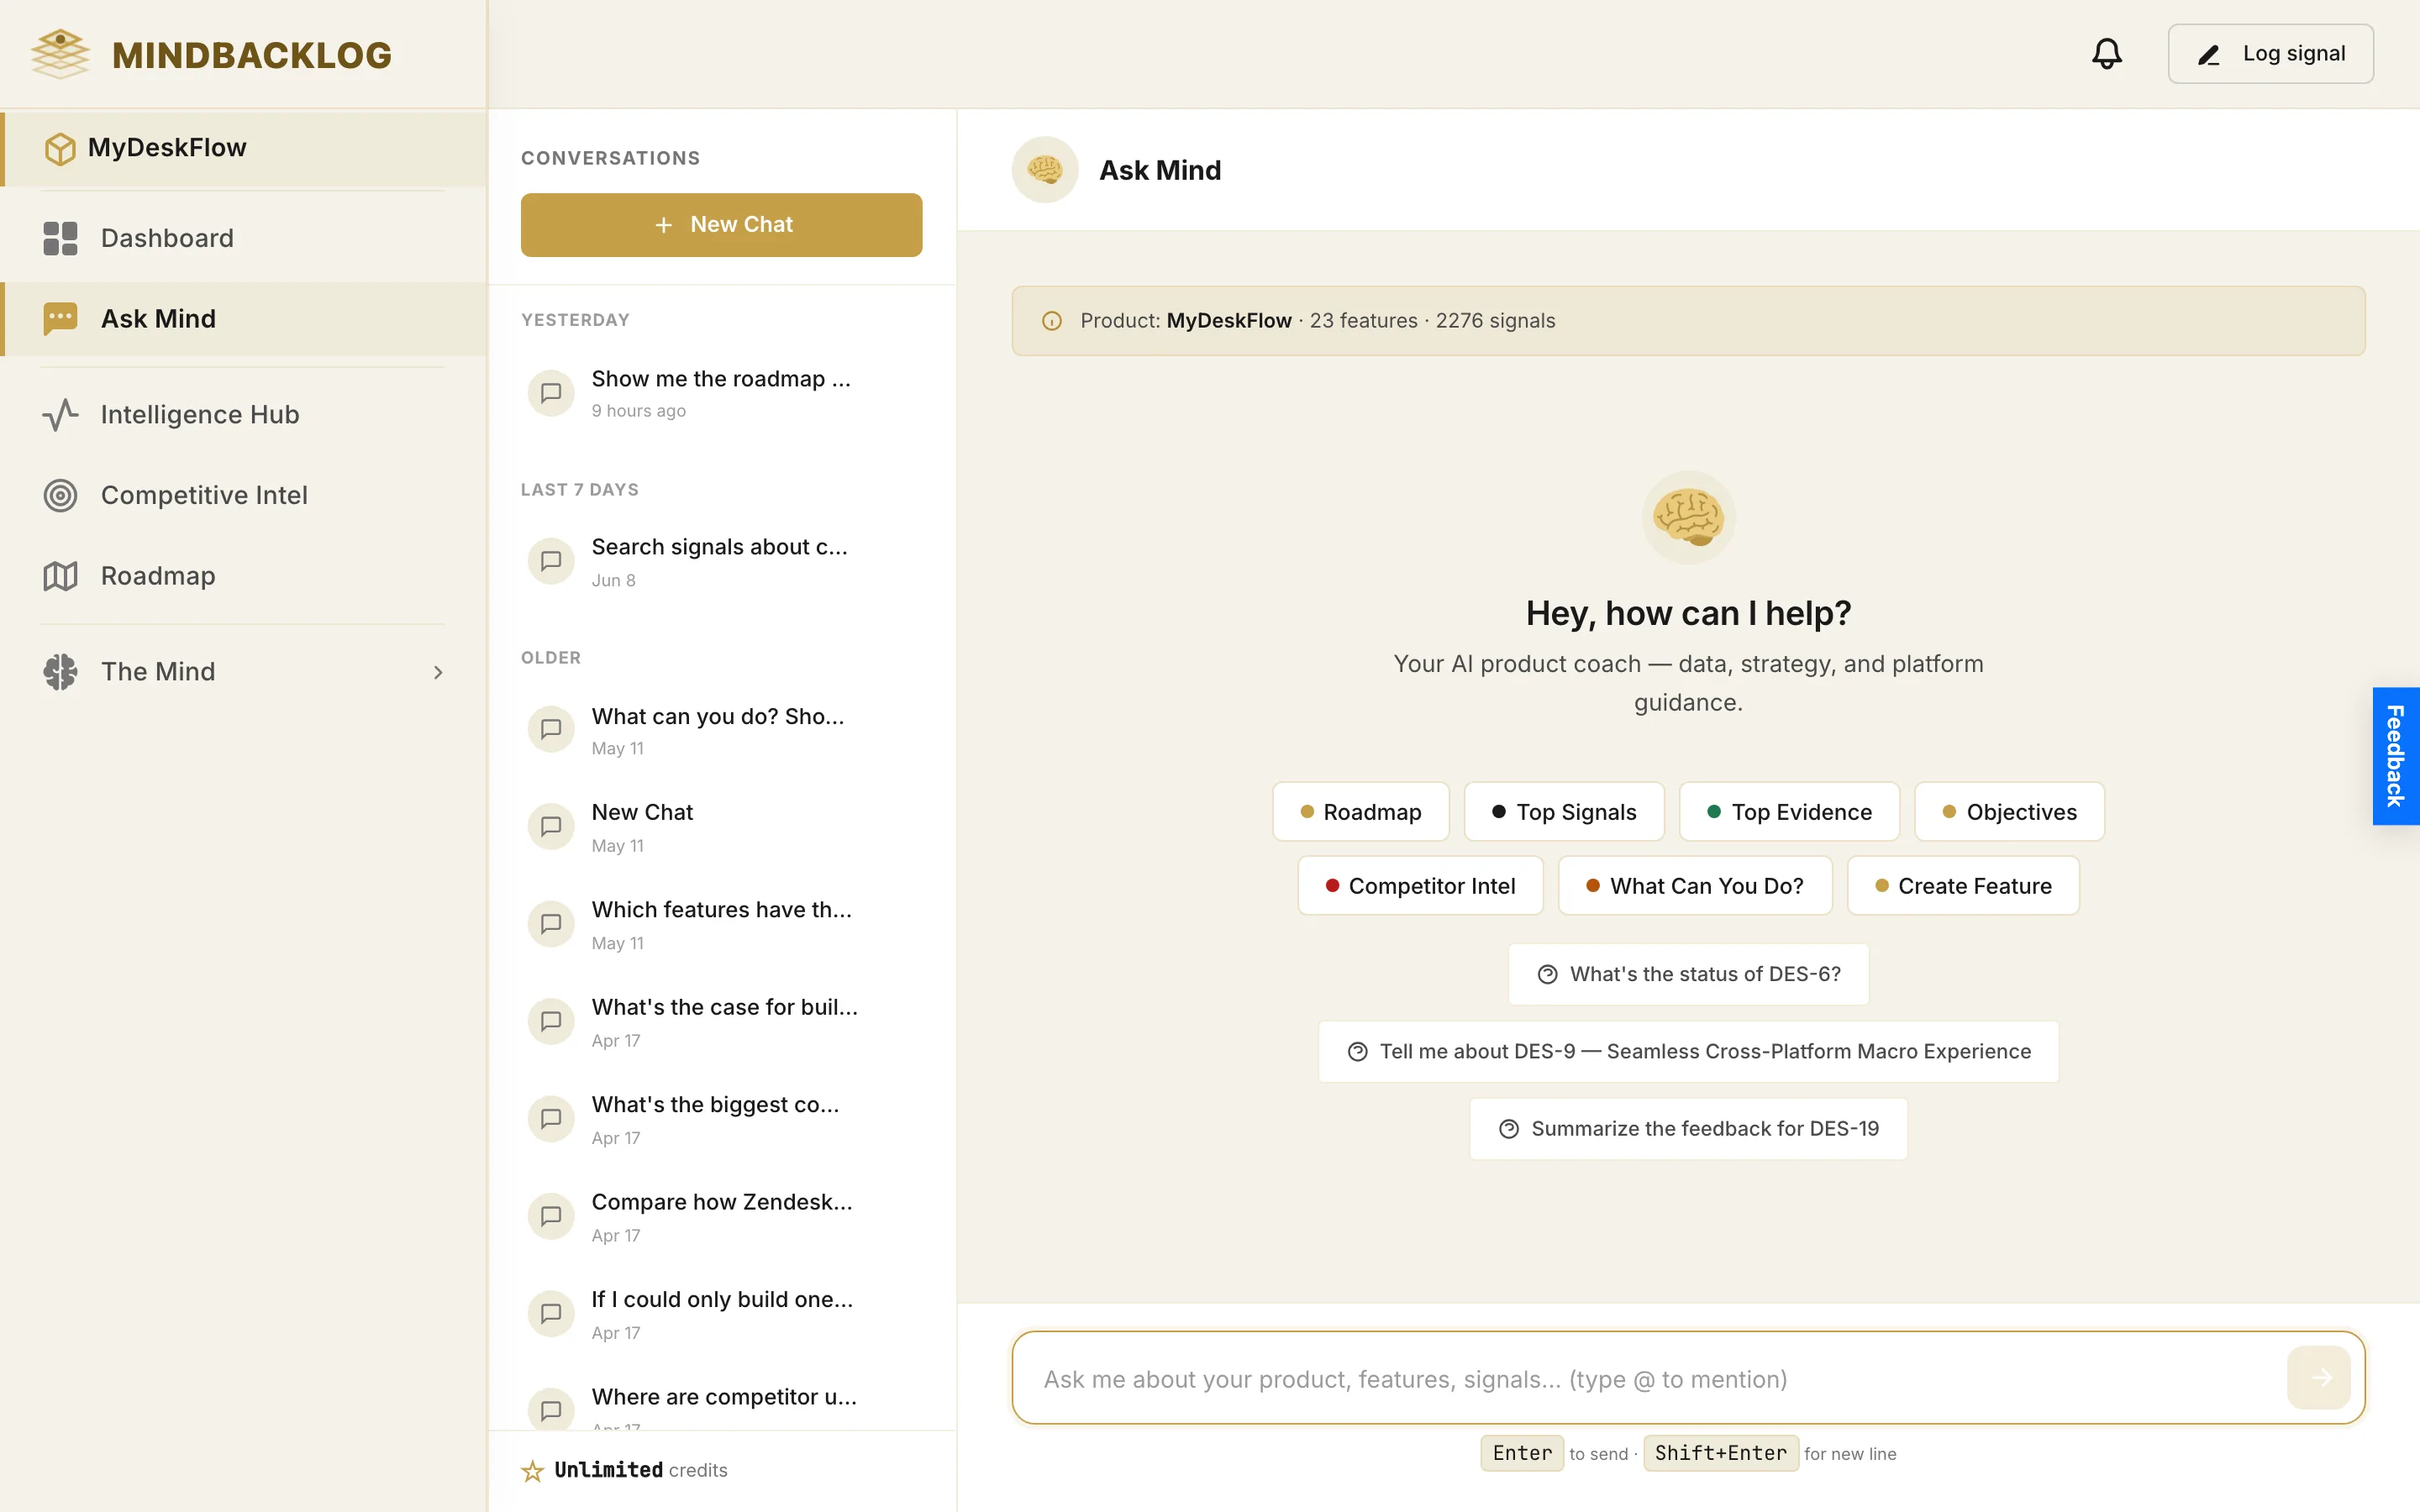Select 'Summarize the feedback for DES-19' prompt
This screenshot has height=1512, width=2420.
click(1688, 1128)
